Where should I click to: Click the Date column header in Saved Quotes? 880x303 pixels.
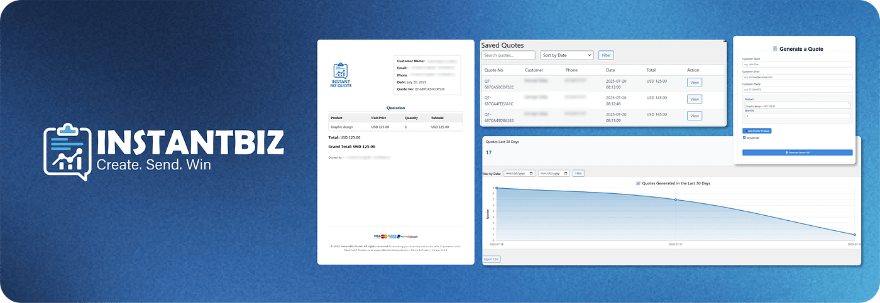point(610,70)
